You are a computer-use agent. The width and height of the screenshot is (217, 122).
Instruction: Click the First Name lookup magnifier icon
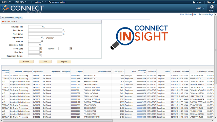tap(64, 34)
